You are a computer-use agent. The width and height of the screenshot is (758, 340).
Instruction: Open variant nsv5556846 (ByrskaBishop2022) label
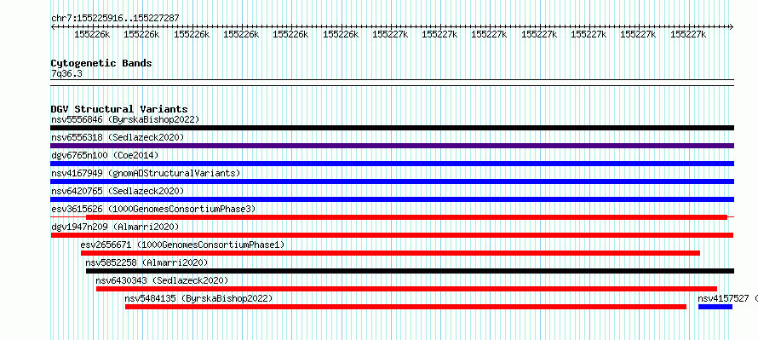(x=125, y=119)
